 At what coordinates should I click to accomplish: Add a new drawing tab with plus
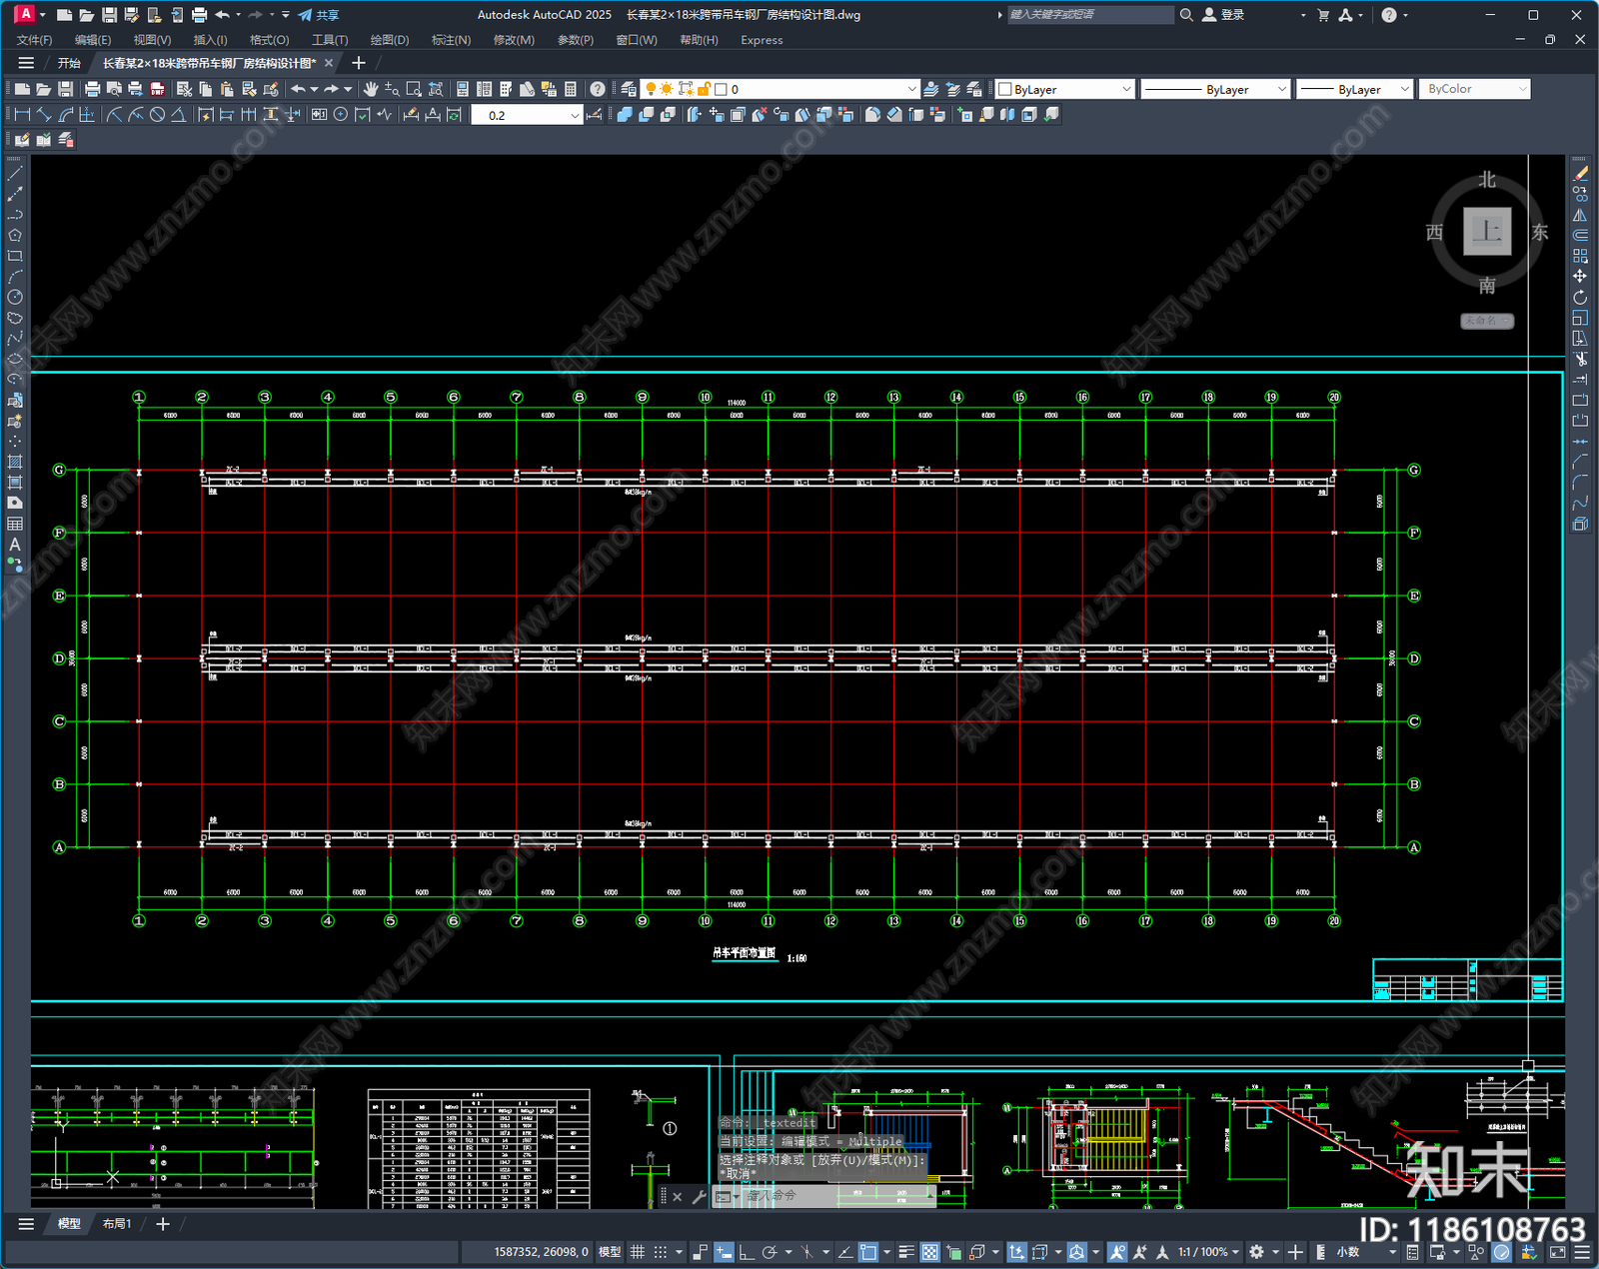tap(359, 63)
